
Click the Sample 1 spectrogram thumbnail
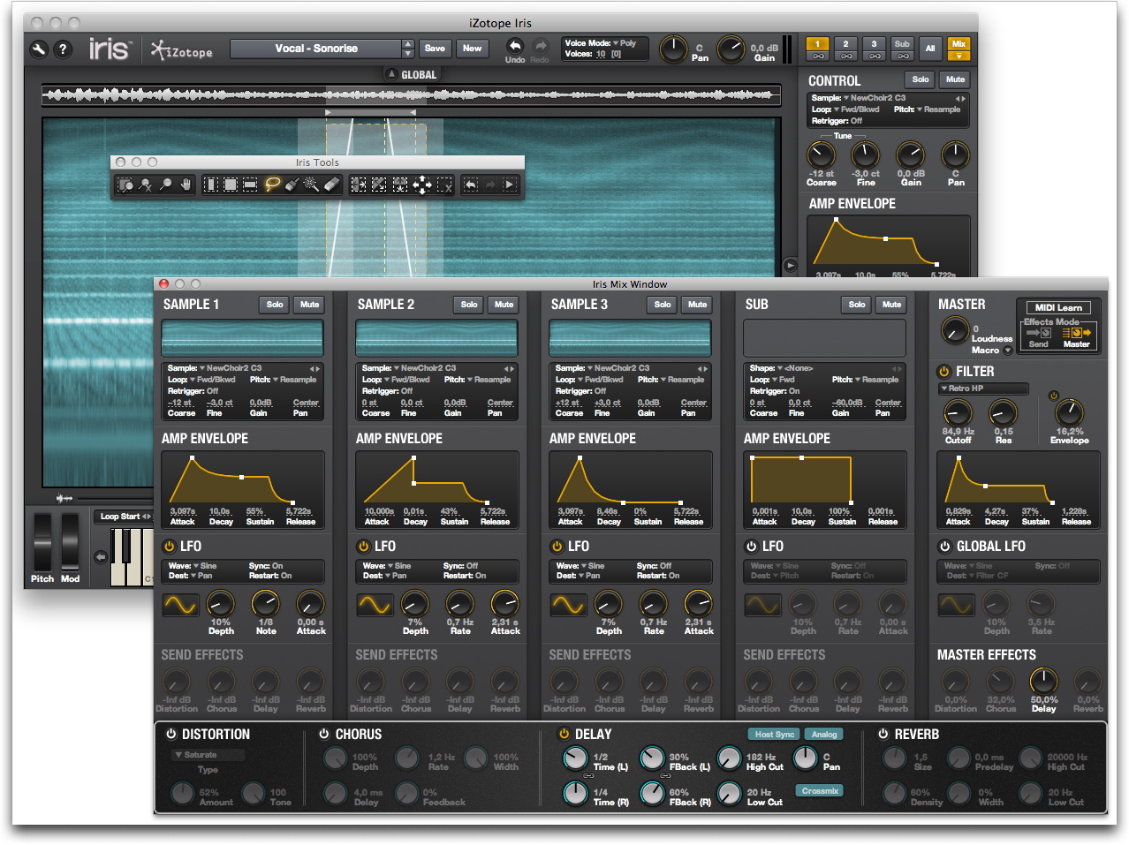point(242,338)
